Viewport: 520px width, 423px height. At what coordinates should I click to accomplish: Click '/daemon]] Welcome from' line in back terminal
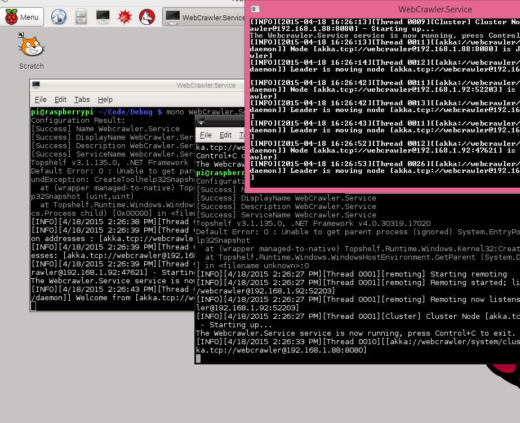(113, 297)
